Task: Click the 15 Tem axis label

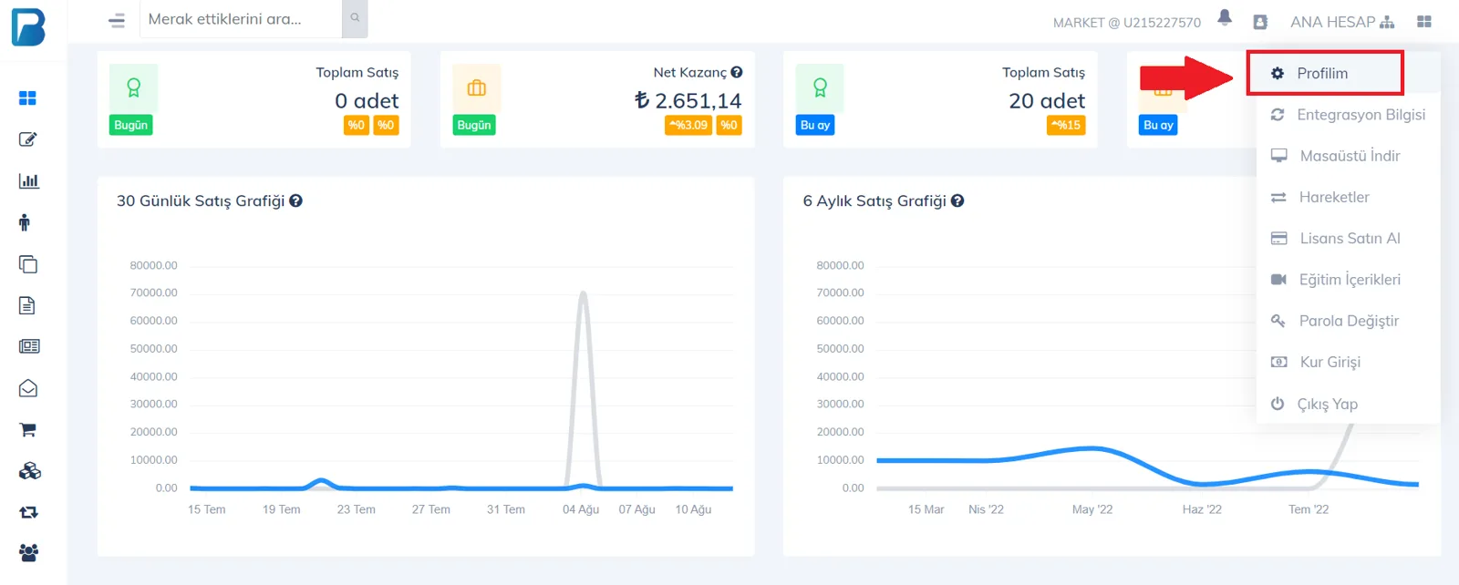Action: [x=207, y=509]
